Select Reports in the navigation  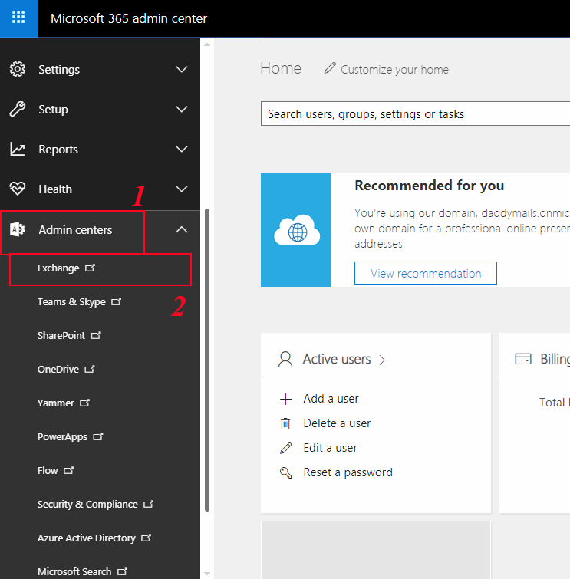coord(58,150)
